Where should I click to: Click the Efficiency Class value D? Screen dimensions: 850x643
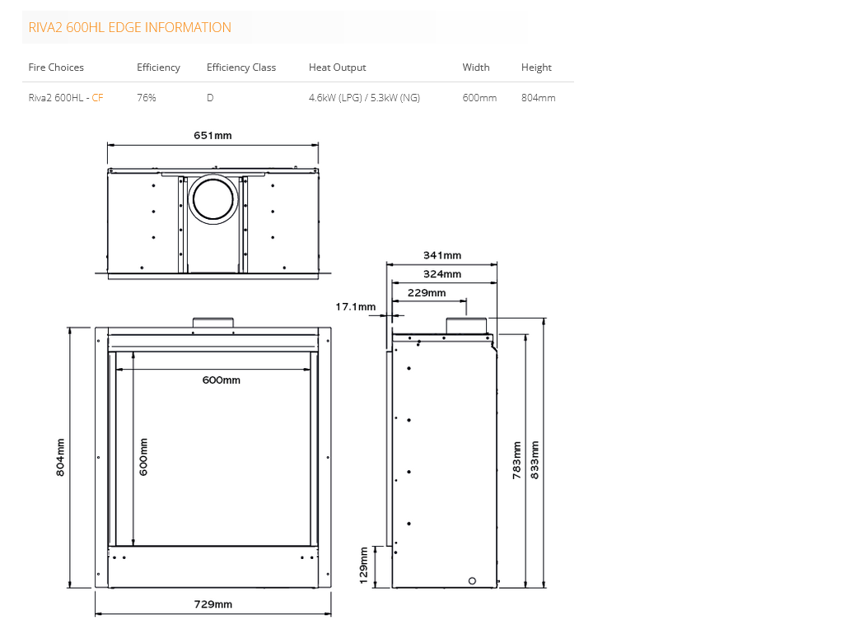click(210, 98)
